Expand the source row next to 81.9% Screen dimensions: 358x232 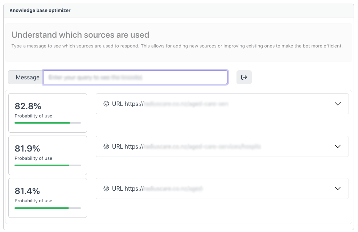tap(337, 146)
